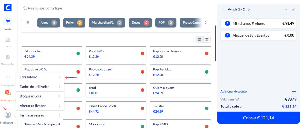
Task: Open the Documentos sidebar icon
Action: coord(8,58)
